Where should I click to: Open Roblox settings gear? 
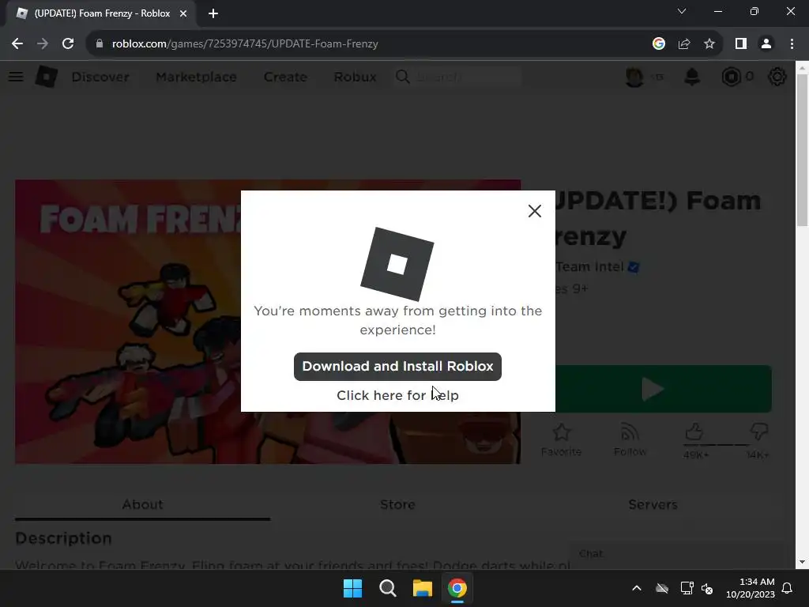(x=777, y=77)
